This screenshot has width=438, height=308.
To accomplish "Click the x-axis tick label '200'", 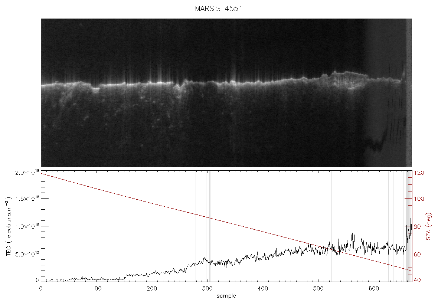I will [152, 289].
